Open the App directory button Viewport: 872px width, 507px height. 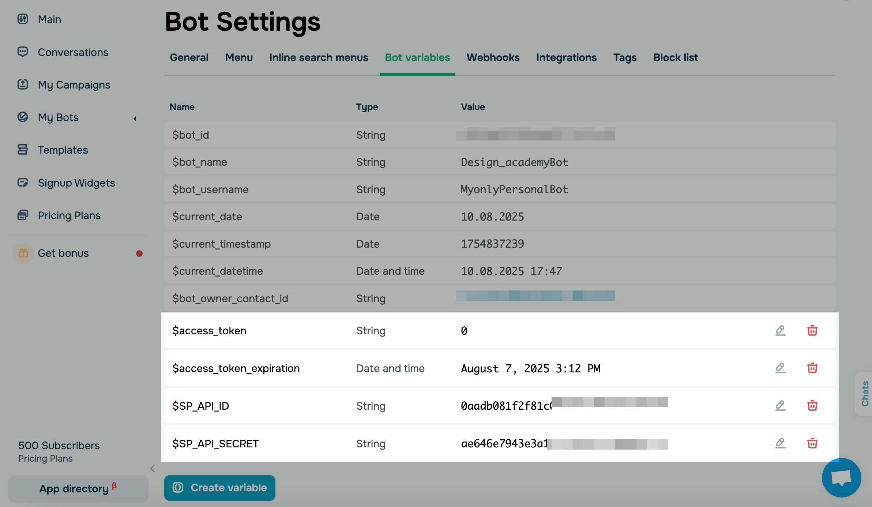point(78,489)
